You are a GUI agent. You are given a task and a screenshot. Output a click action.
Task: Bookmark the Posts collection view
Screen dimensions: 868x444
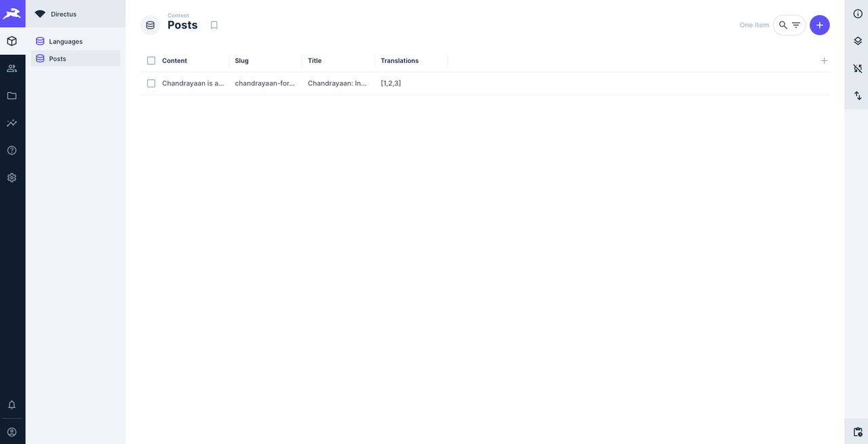[x=214, y=25]
